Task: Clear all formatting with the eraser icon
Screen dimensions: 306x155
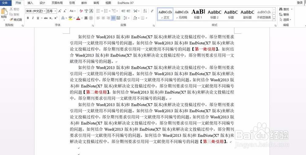Action: point(81,11)
